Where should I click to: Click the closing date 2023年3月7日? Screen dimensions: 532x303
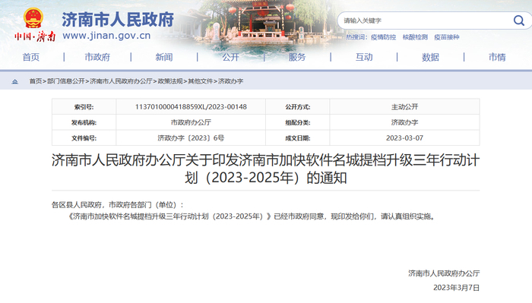pos(456,287)
